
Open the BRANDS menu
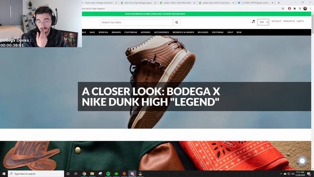pos(116,32)
